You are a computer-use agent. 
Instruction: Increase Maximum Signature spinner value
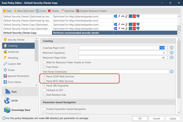tap(167, 52)
